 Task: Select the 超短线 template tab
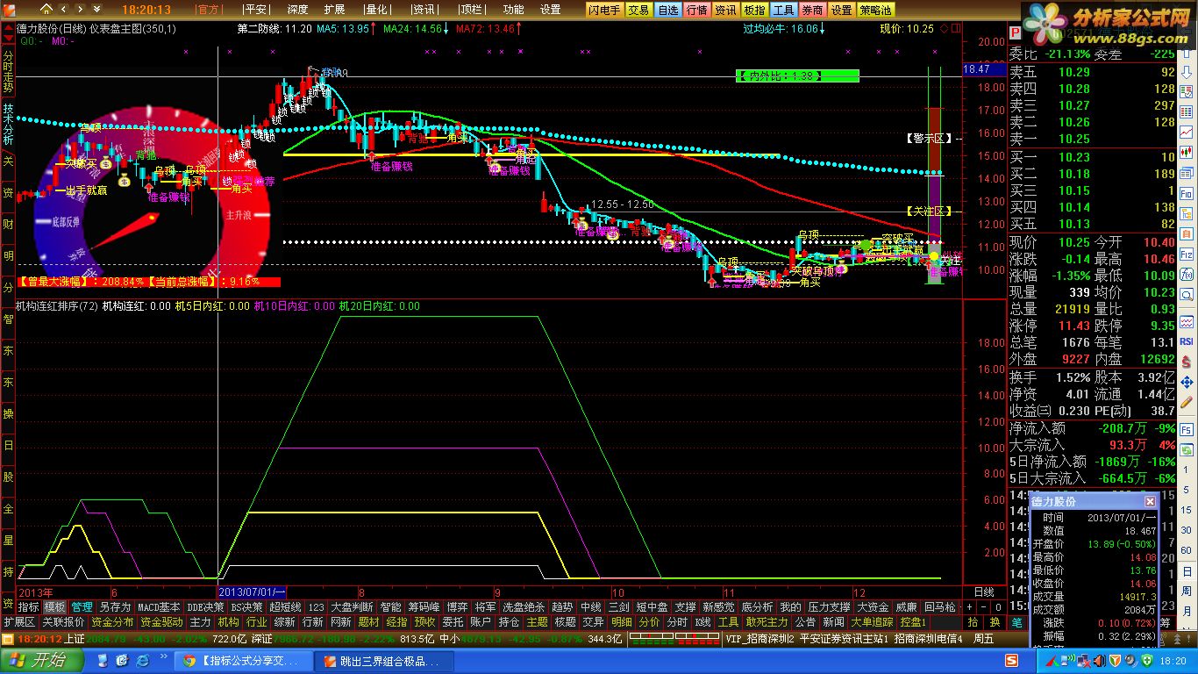pyautogui.click(x=285, y=606)
